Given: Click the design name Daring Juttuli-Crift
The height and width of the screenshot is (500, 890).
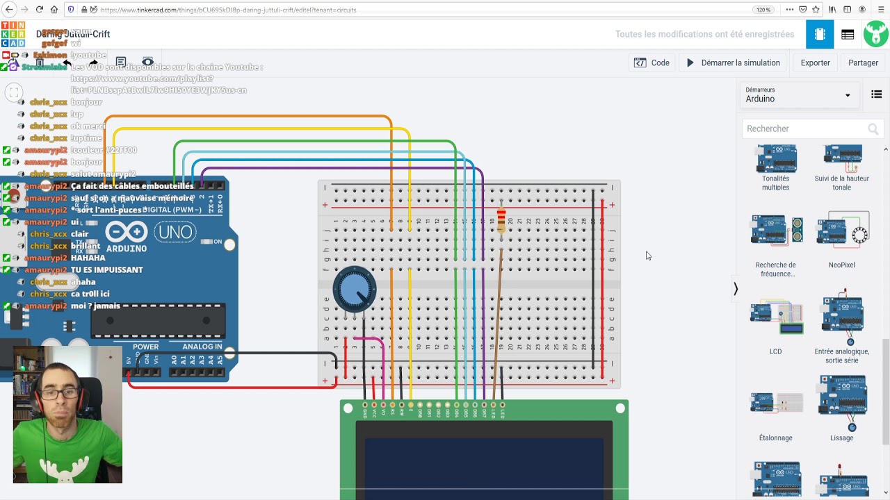Looking at the screenshot, I should click(73, 34).
